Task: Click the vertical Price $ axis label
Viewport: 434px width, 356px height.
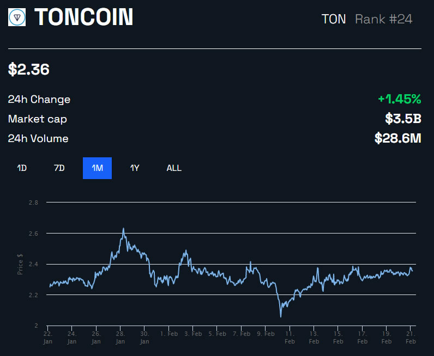Action: point(20,264)
